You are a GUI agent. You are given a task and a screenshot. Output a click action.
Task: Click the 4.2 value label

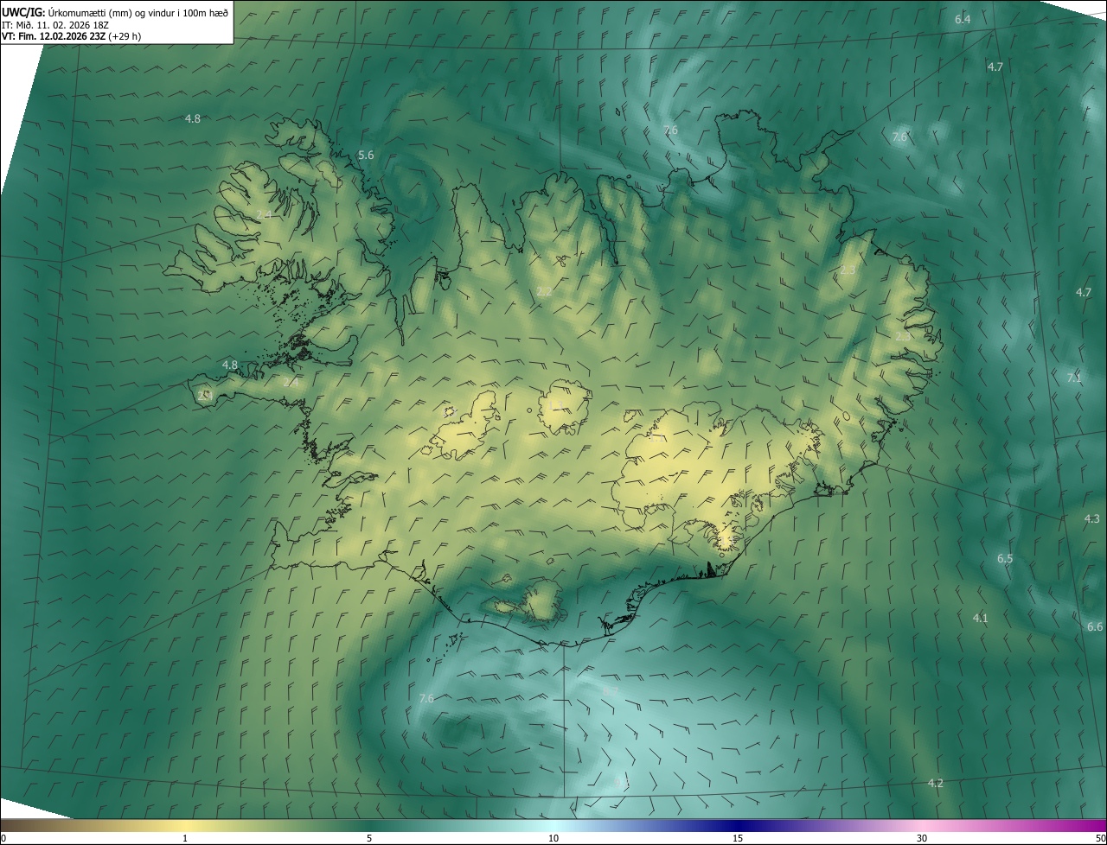tap(936, 783)
